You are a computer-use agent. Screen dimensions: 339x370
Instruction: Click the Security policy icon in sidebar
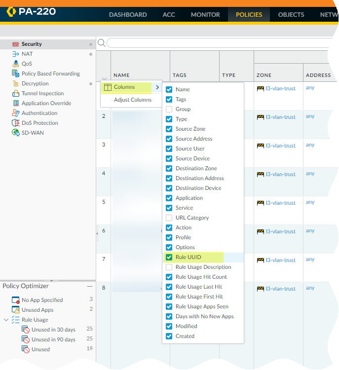point(15,44)
